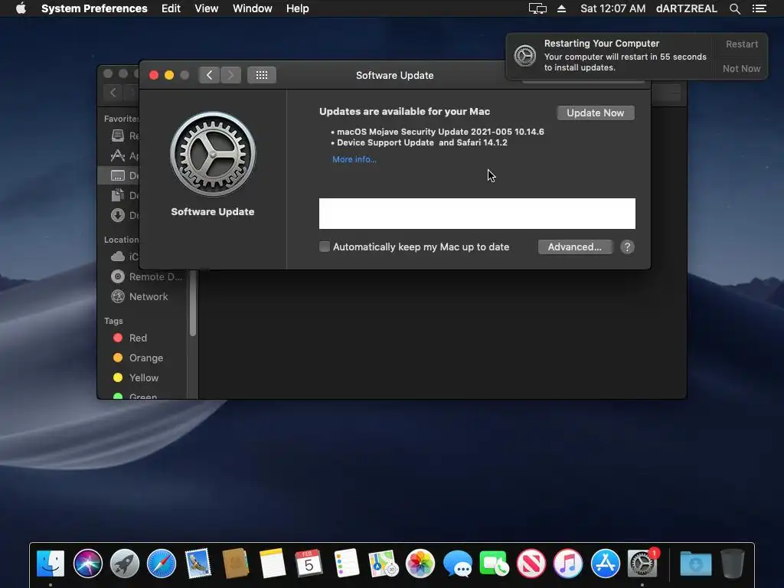This screenshot has width=784, height=588.
Task: Open Launchpad rocket icon in Dock
Action: [x=125, y=563]
